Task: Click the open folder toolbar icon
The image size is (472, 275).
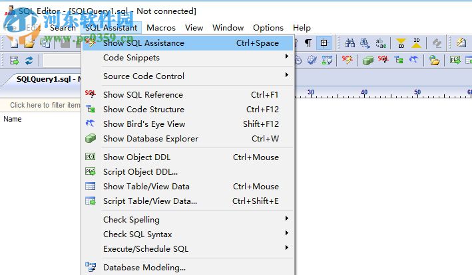Action: click(29, 43)
